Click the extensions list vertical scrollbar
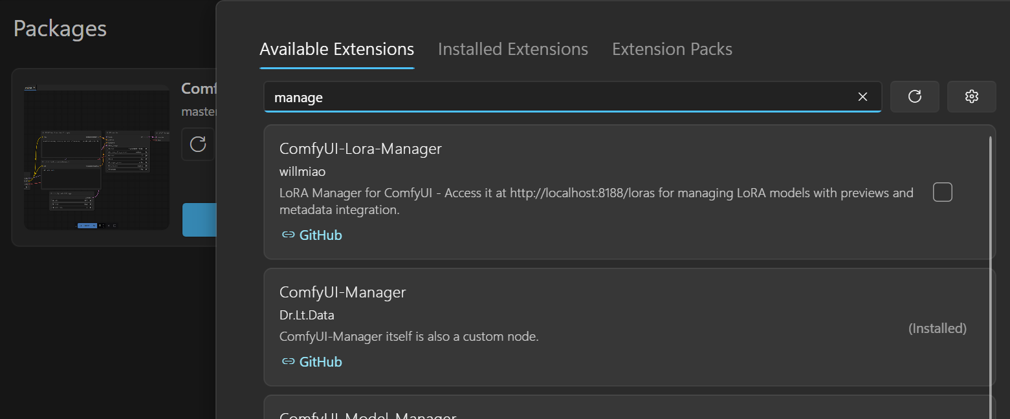The image size is (1010, 419). (x=991, y=259)
